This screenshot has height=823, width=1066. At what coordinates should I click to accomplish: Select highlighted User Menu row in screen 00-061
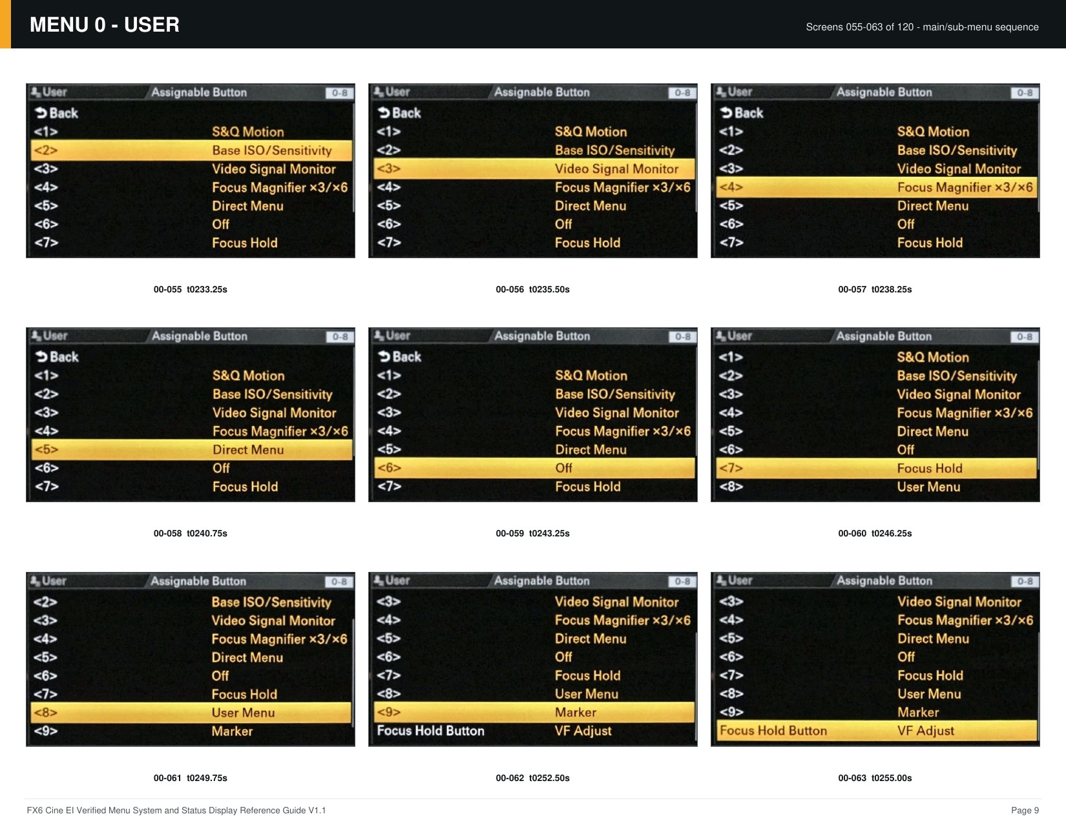coord(191,713)
